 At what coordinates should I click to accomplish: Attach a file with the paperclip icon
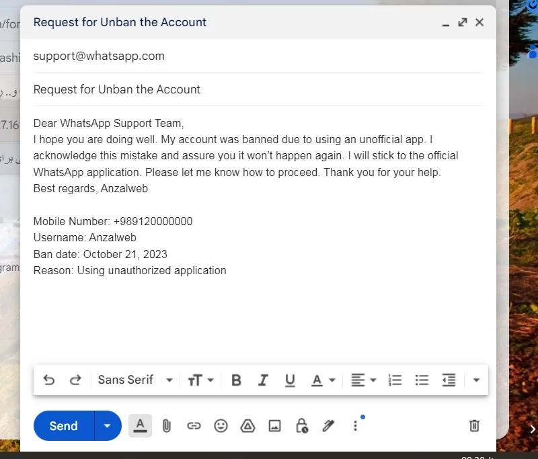(166, 426)
